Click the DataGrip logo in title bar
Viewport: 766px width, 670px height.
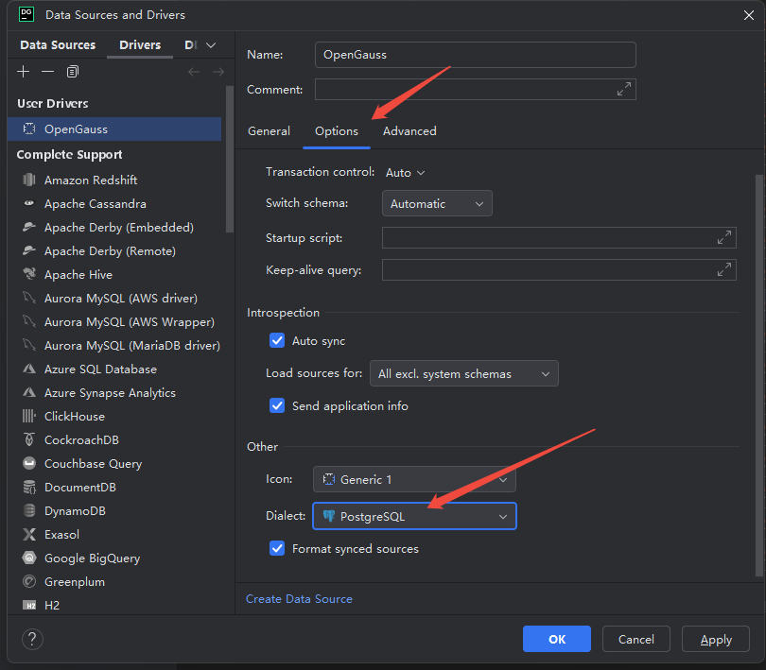tap(26, 15)
